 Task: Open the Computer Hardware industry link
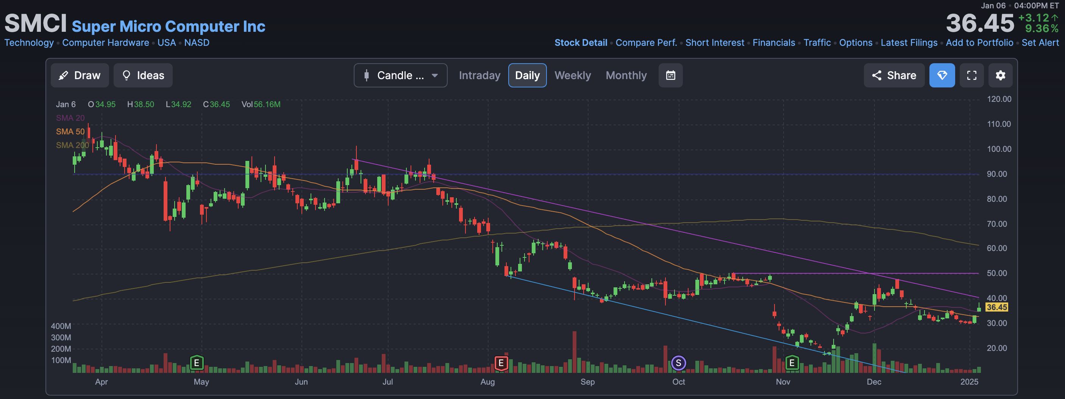pos(105,42)
